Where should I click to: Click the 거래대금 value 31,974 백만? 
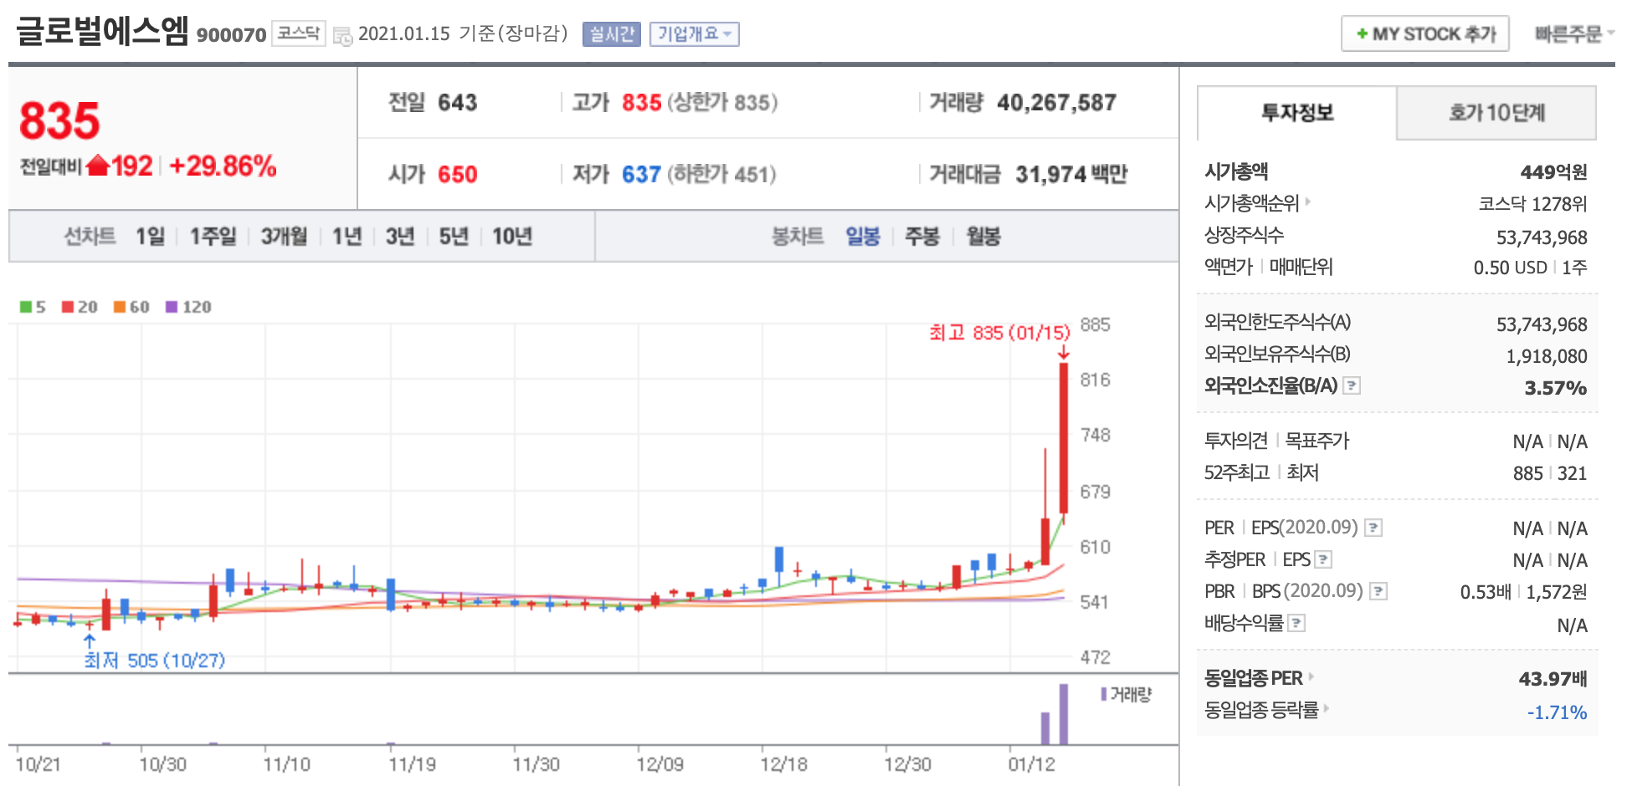point(1071,174)
